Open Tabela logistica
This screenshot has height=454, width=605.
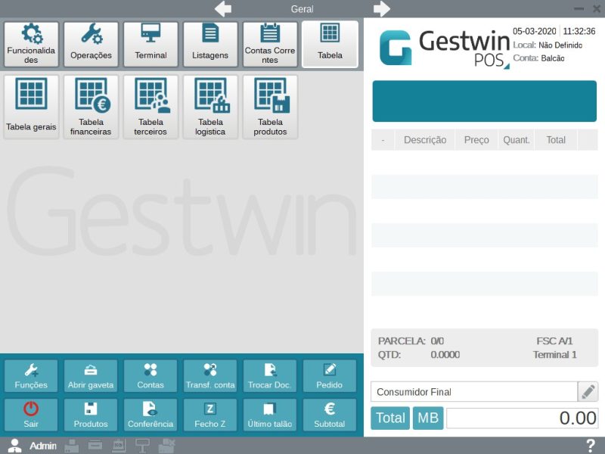click(210, 107)
